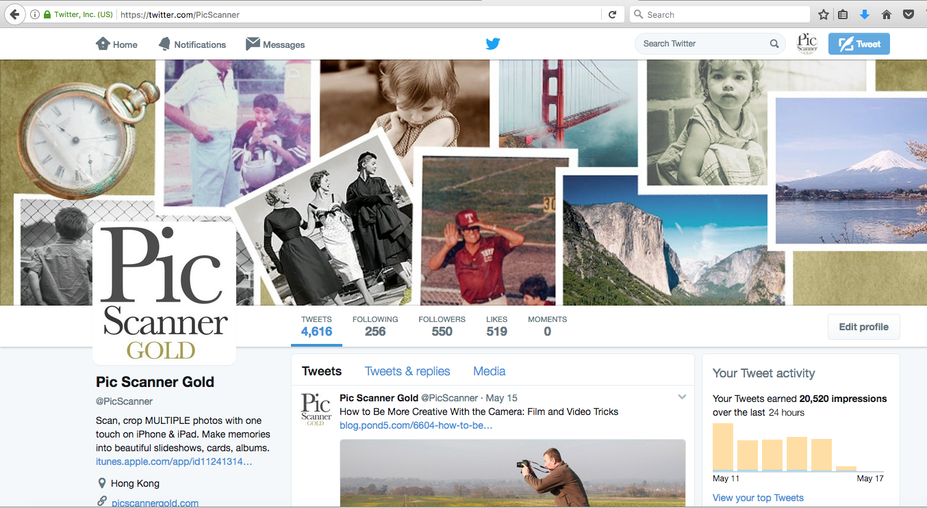Reload the page with the refresh icon

click(x=612, y=14)
